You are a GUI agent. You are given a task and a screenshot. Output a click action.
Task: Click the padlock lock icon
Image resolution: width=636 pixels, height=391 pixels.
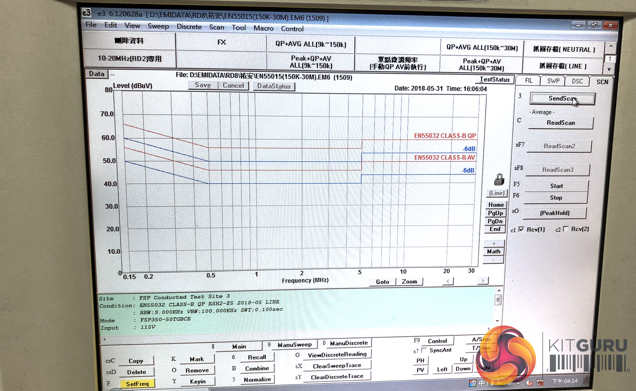[499, 180]
